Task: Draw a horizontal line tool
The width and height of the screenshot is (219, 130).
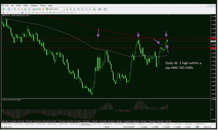Action: 15,13
